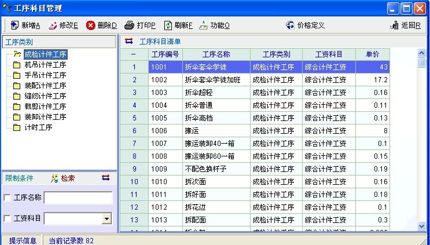Toggle arrows icon beside 工序科目清单 header

tap(128, 41)
